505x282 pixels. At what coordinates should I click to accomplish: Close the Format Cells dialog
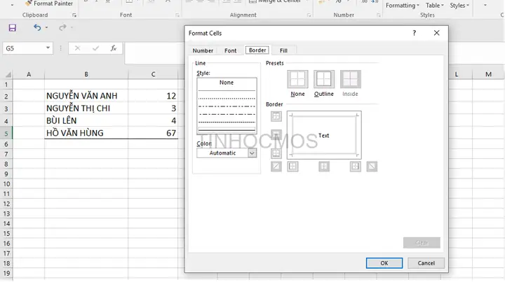pos(436,33)
